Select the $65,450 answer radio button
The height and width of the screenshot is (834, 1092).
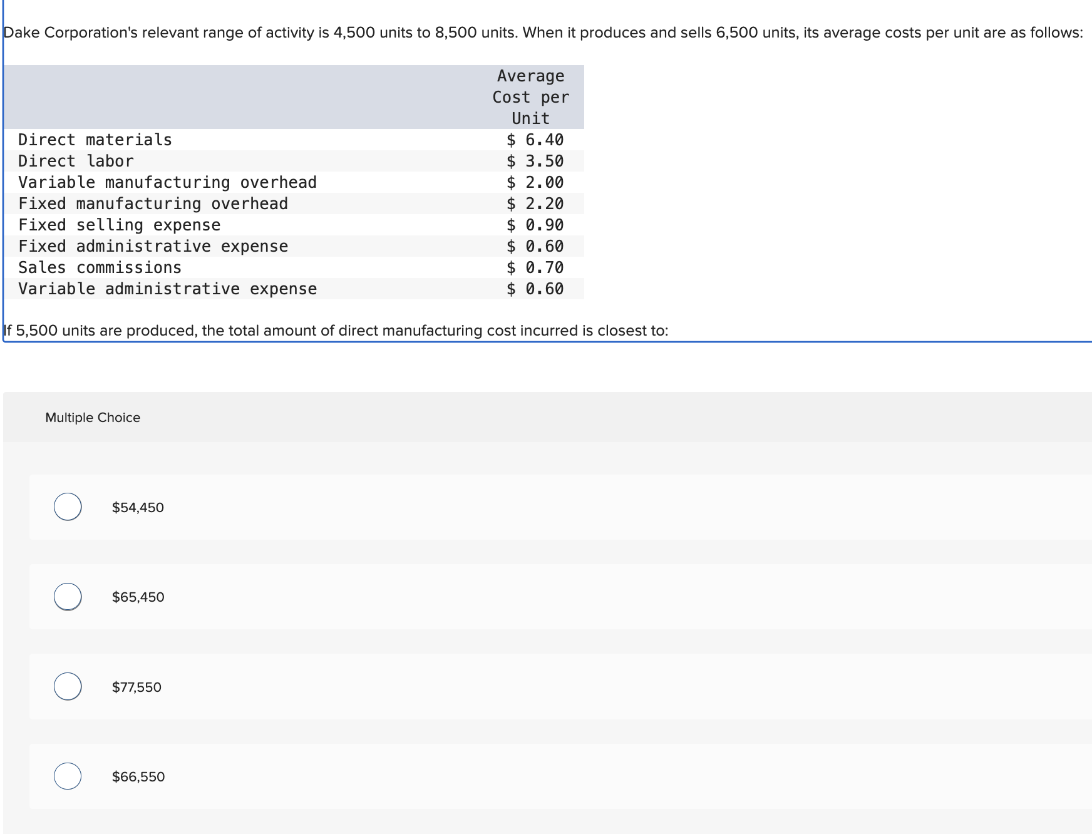[68, 597]
